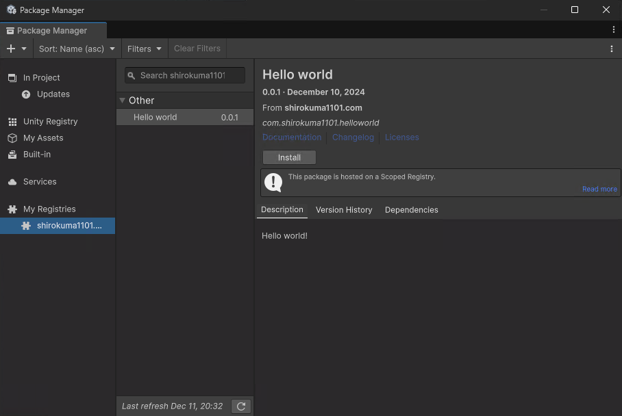Open the Documentation link
622x416 pixels.
(x=292, y=137)
